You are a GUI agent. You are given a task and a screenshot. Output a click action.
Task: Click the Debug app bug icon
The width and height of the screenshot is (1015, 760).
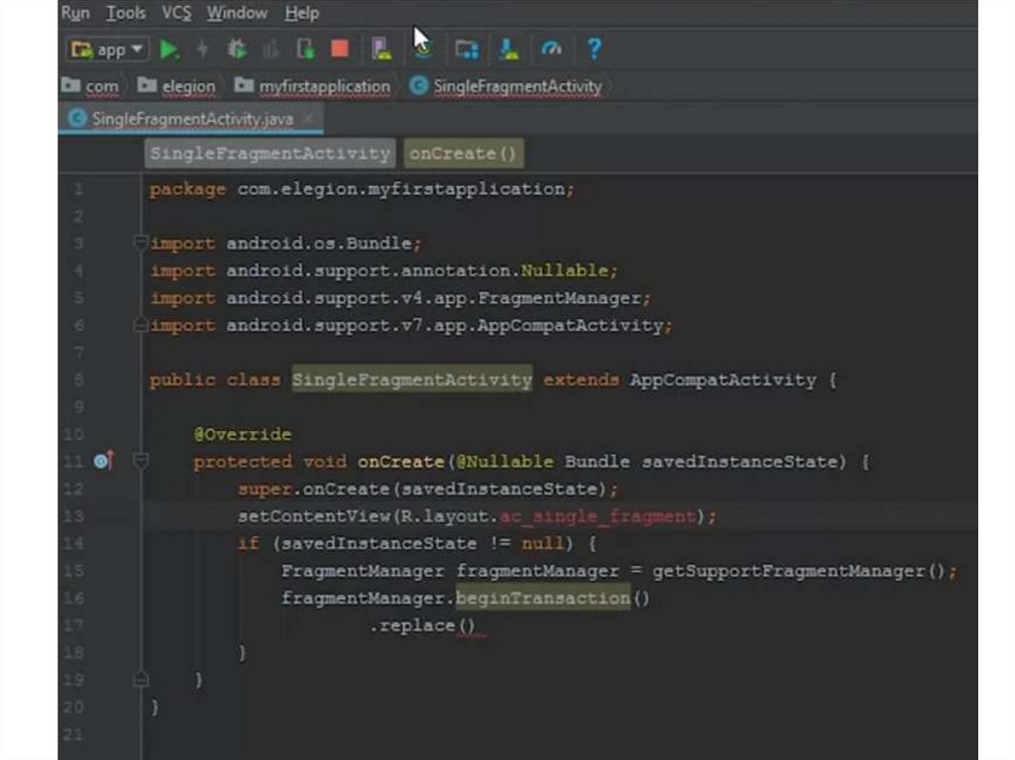pos(237,49)
